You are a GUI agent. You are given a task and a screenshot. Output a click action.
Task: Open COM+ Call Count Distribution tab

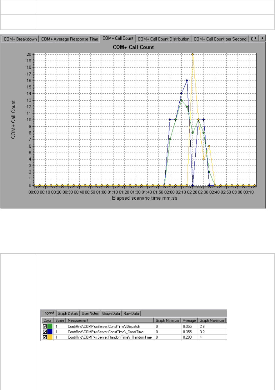pos(164,39)
